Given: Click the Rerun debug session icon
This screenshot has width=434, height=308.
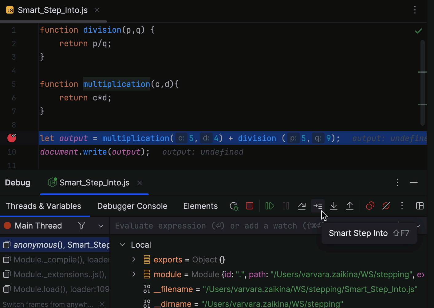Looking at the screenshot, I should pyautogui.click(x=234, y=206).
